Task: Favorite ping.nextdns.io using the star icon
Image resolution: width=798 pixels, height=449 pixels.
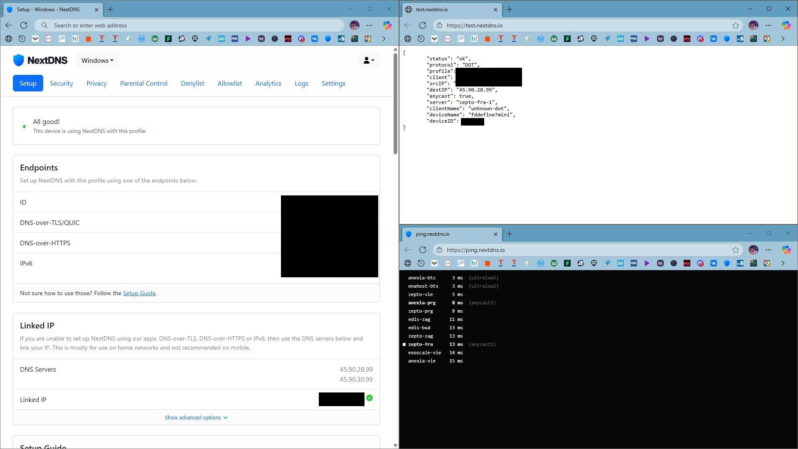Action: [x=736, y=250]
